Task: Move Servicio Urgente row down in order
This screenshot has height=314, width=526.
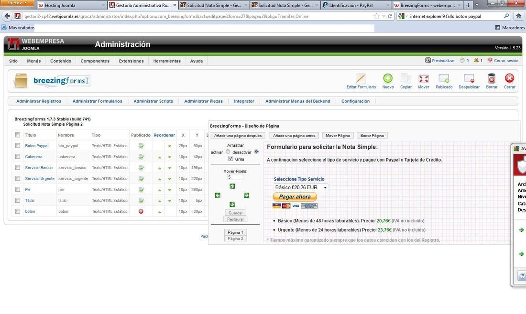Action: point(169,179)
